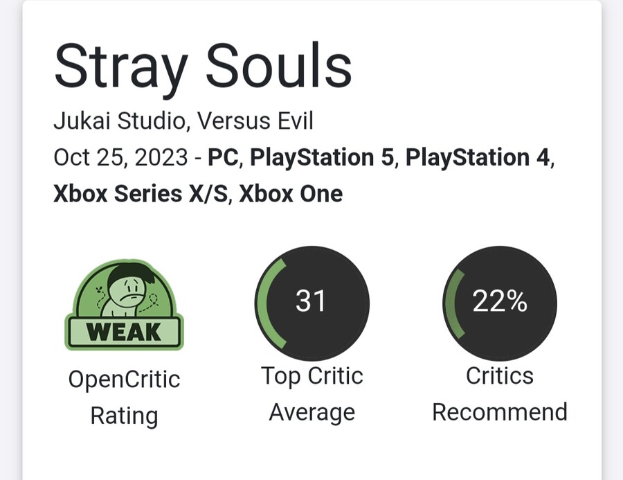The image size is (623, 480).
Task: Select the 31 score number
Action: click(311, 301)
